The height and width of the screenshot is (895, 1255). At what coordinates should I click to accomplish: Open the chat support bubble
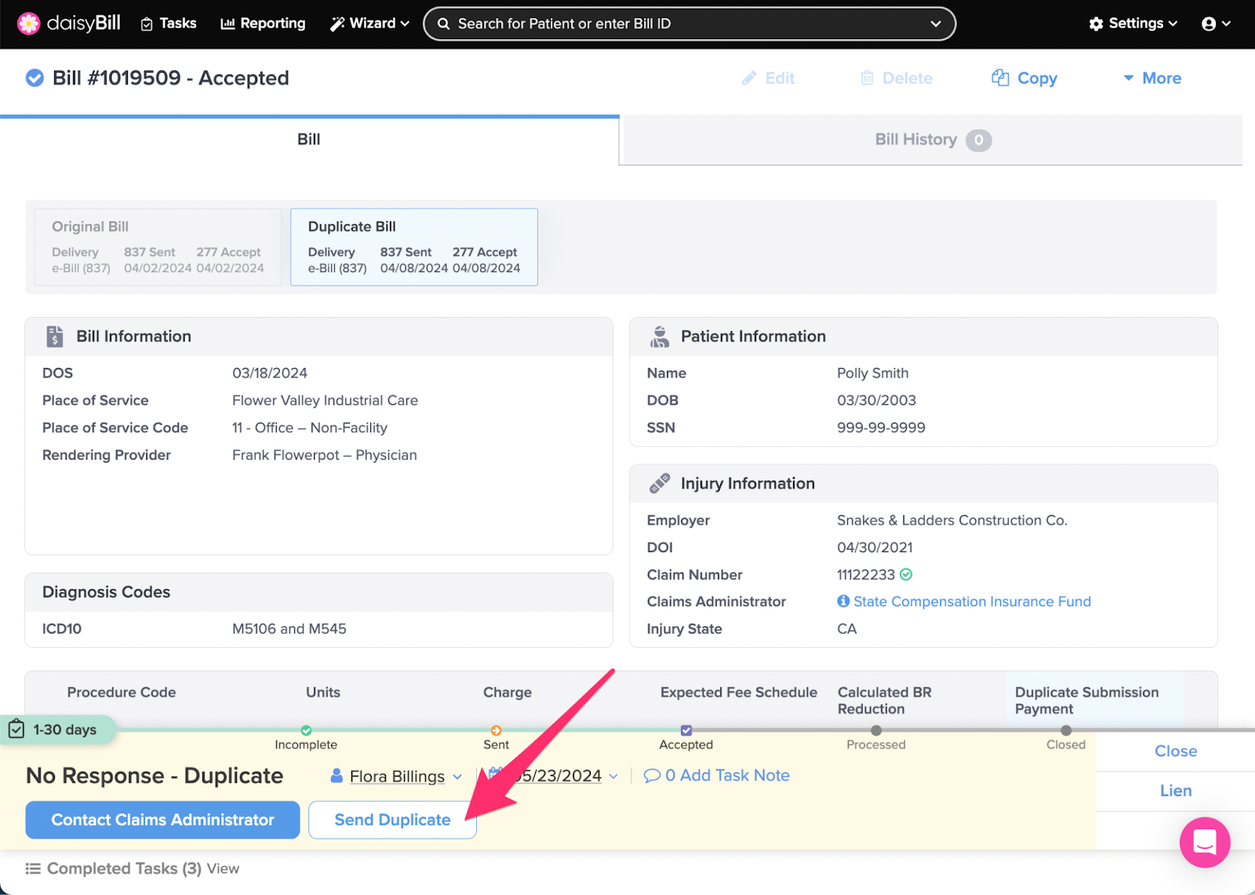pyautogui.click(x=1205, y=843)
